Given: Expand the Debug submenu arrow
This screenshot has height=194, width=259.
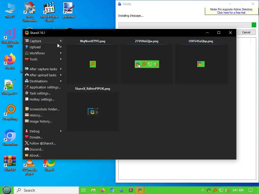Looking at the screenshot, I should (61, 131).
